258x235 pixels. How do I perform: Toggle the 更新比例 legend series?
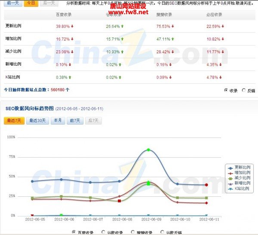[239, 168]
